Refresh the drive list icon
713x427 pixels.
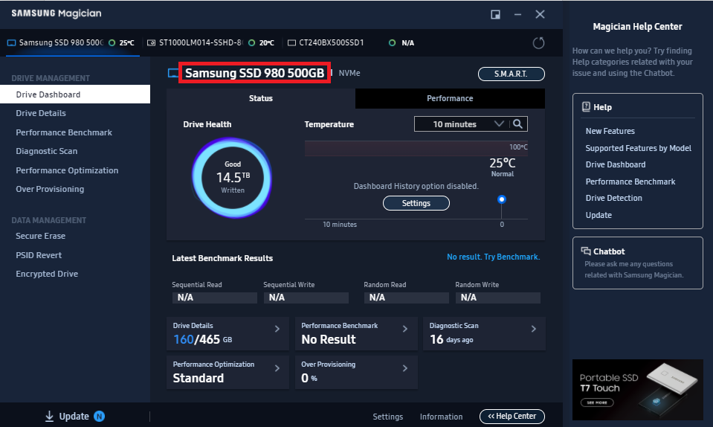coord(538,43)
